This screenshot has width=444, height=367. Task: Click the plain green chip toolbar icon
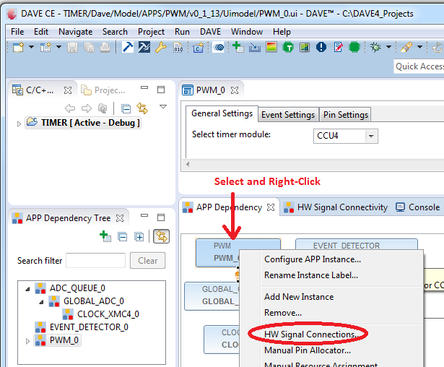(x=354, y=47)
